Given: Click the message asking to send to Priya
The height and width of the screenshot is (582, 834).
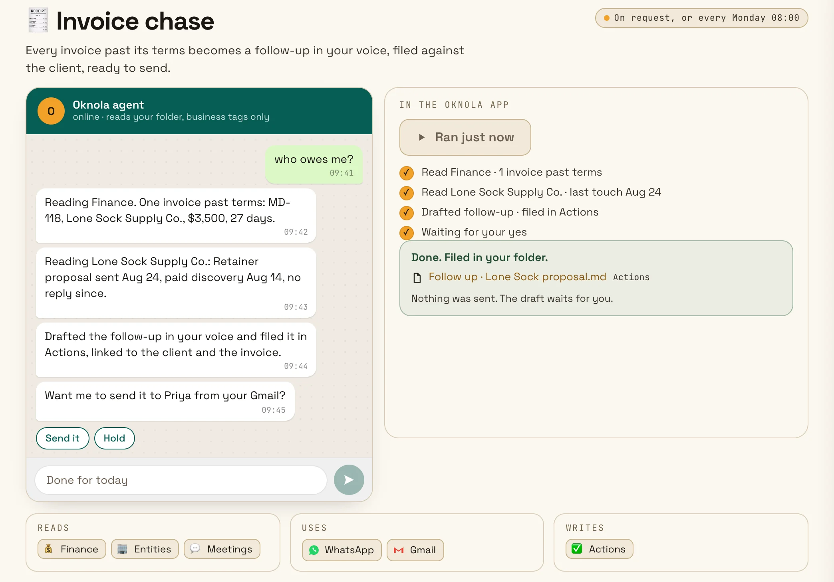Looking at the screenshot, I should pos(165,401).
